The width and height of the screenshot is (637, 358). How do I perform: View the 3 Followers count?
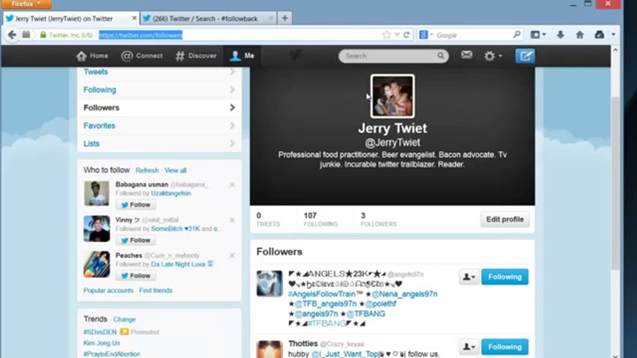pos(379,219)
